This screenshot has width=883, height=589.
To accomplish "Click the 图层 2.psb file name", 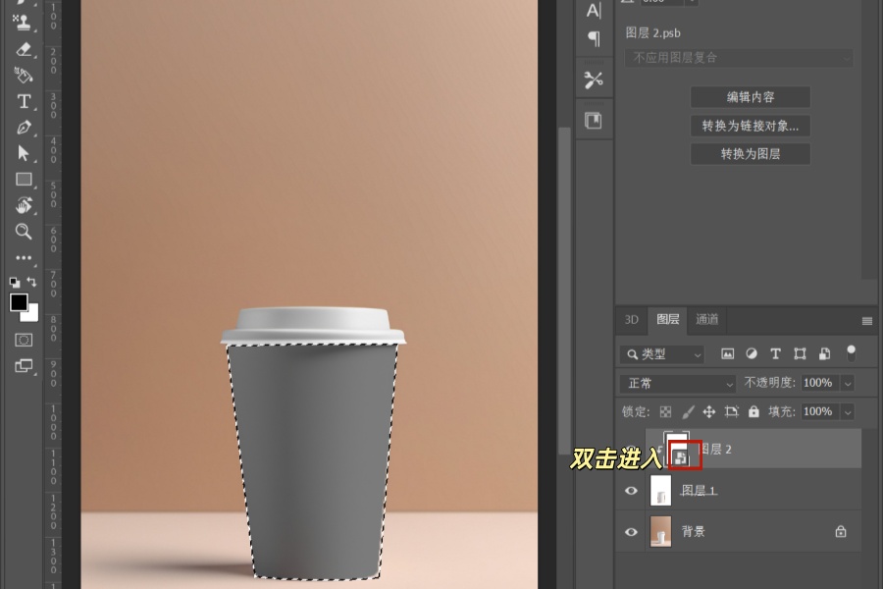I will coord(652,33).
